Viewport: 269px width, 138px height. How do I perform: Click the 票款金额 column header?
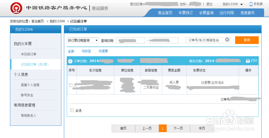click(x=174, y=70)
